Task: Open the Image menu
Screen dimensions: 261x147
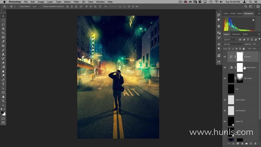Action: pos(41,2)
